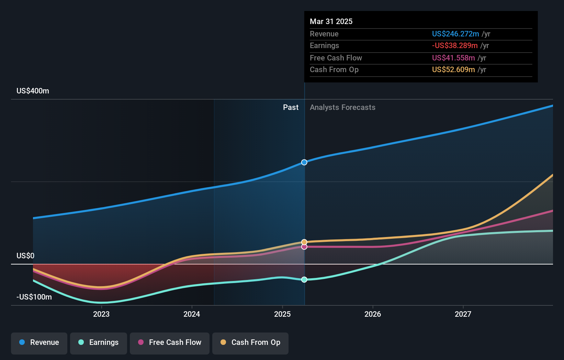
Task: Toggle the Earnings series legend button
Action: pos(99,343)
